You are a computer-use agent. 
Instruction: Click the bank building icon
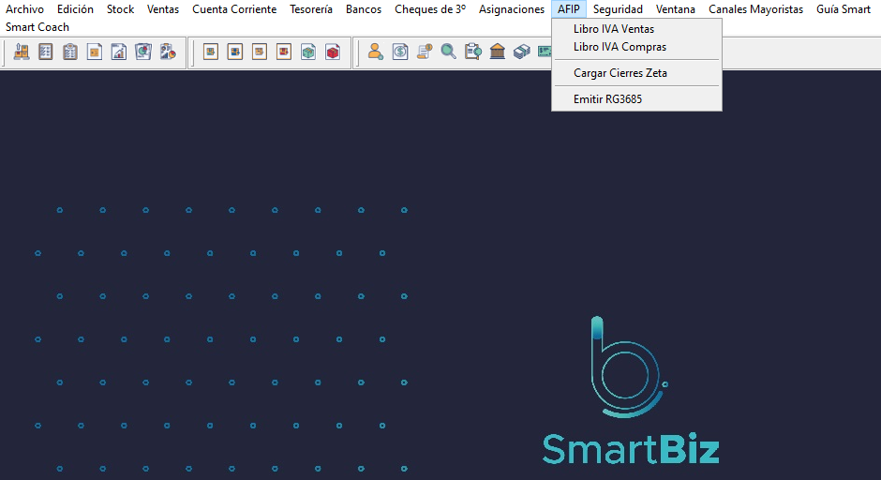498,52
